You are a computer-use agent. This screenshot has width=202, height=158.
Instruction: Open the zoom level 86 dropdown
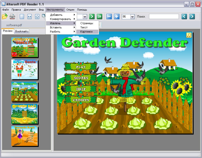tap(132, 16)
